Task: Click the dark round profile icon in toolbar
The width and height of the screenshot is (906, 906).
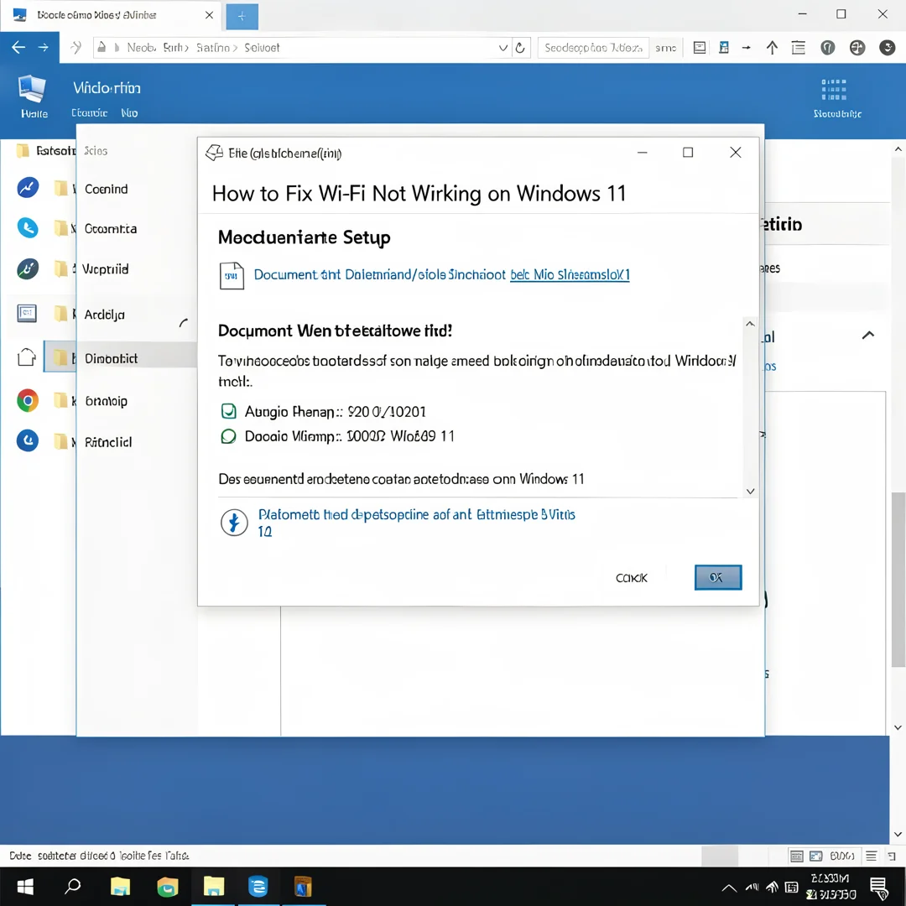Action: click(x=887, y=48)
